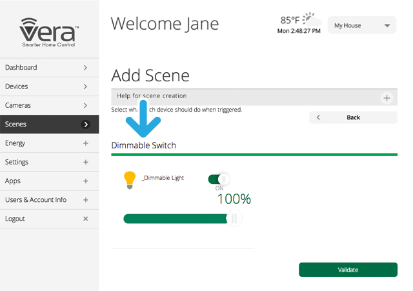The width and height of the screenshot is (413, 291).
Task: Expand the Energy menu section
Action: point(85,143)
